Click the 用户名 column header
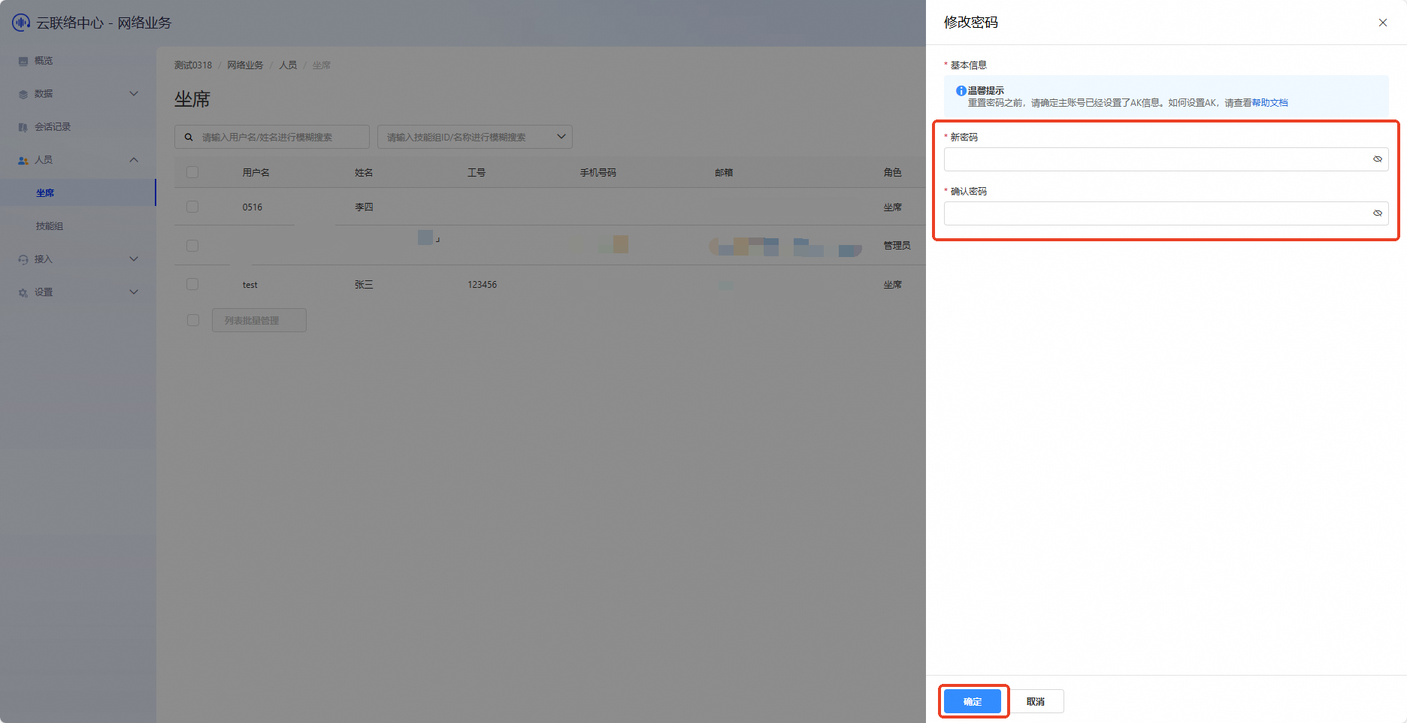1407x723 pixels. pyautogui.click(x=256, y=173)
